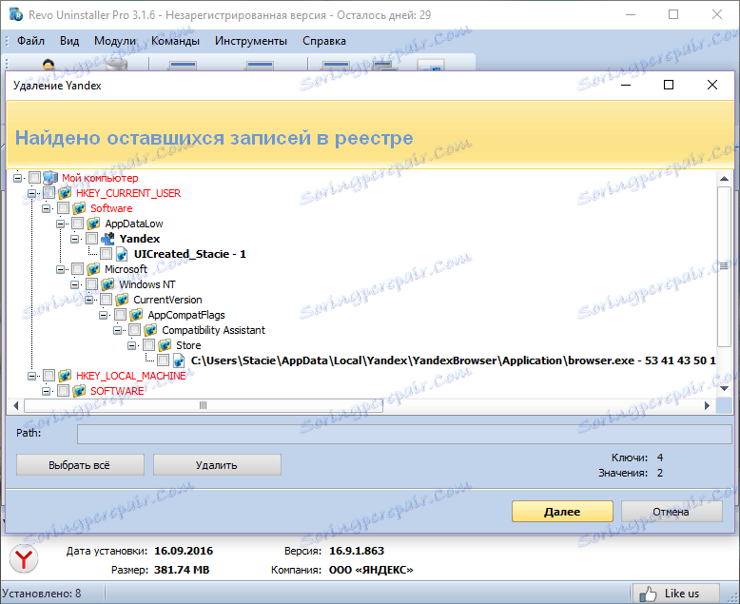Click the SOFTWARE folder icon under HKEY_LOCAL_MACHINE
The height and width of the screenshot is (604, 740).
click(79, 391)
